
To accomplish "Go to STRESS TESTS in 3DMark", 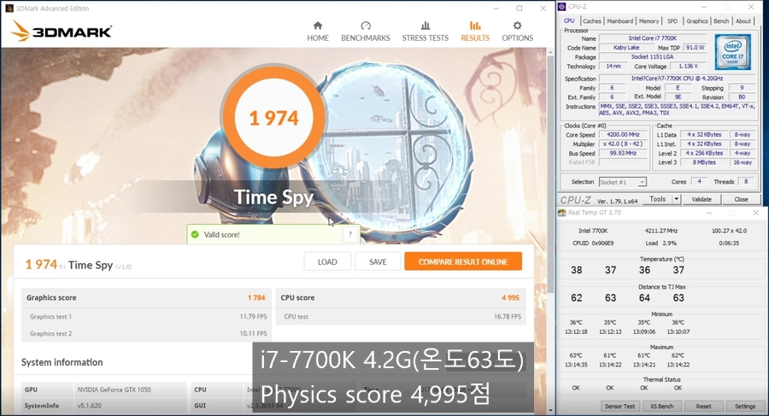I will [x=426, y=32].
